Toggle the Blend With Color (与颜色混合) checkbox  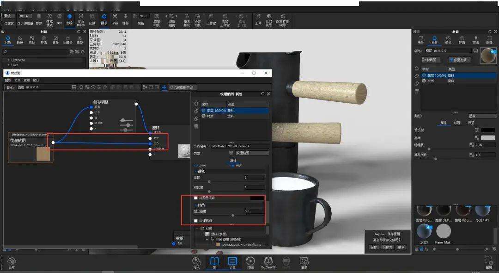(196, 198)
